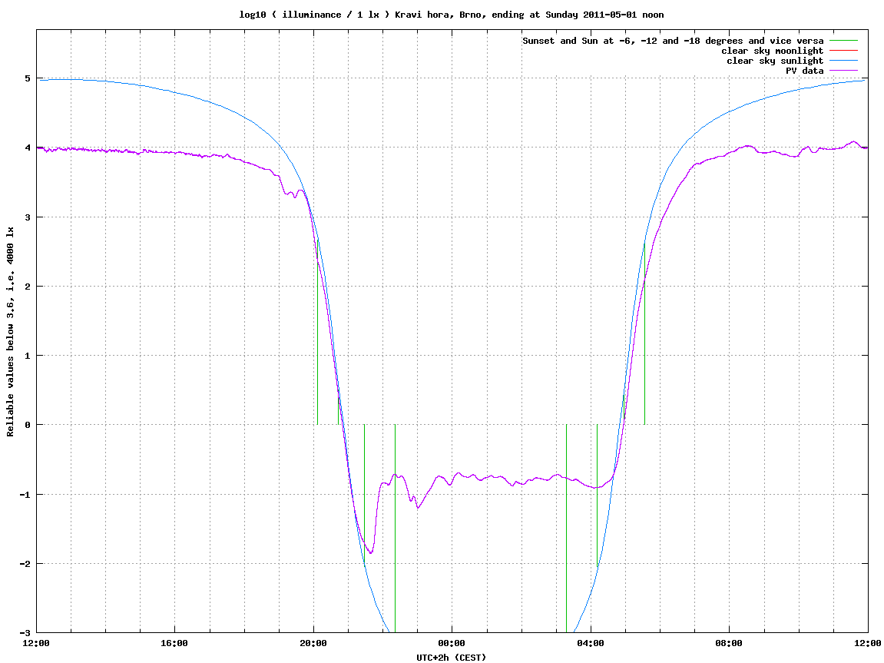Click the x-axis label 'UTC+2h (CEST)'
884x663 pixels.
[x=451, y=658]
